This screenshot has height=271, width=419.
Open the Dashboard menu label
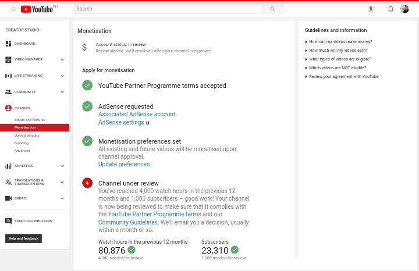coord(25,44)
